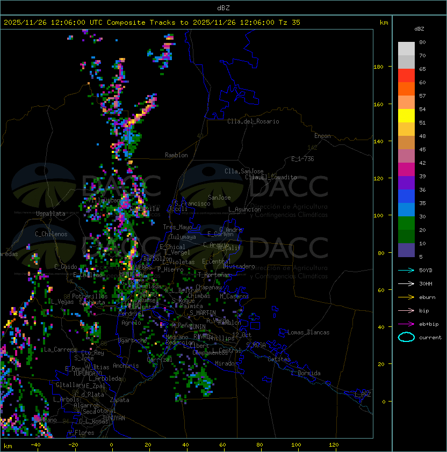Click the 20 dBZ green color swatch
The height and width of the screenshot is (452, 447).
[406, 236]
